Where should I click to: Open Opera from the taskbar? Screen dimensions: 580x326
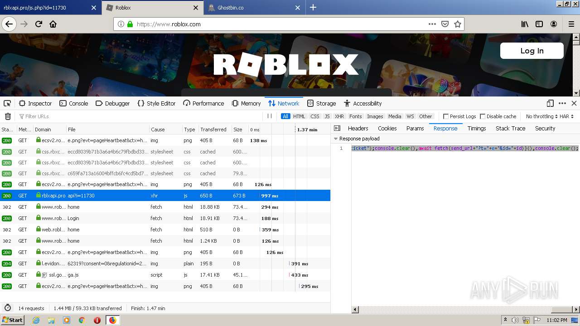[97, 320]
